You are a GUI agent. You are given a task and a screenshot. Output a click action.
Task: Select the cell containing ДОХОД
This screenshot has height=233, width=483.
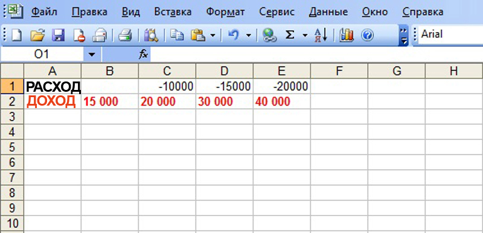tap(53, 101)
